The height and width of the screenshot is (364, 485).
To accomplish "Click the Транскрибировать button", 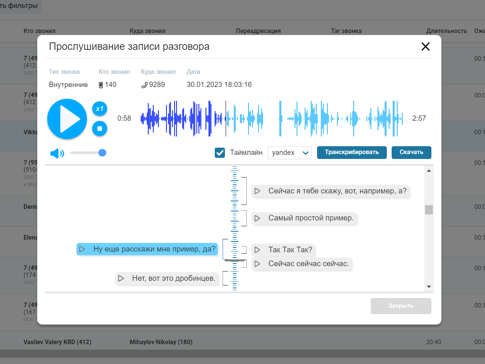I will click(352, 153).
